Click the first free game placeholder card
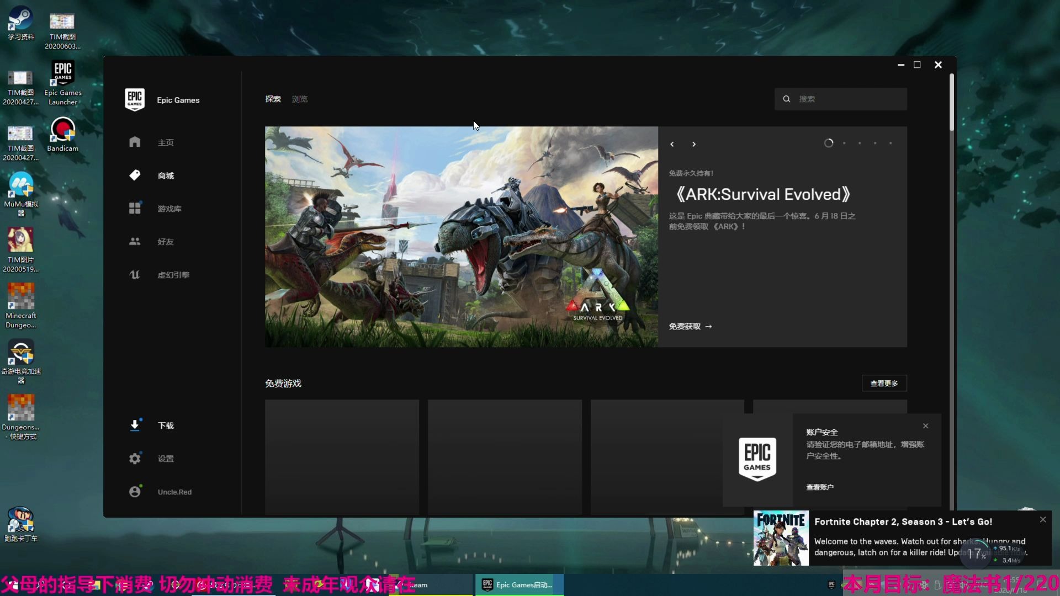This screenshot has width=1060, height=596. point(342,457)
